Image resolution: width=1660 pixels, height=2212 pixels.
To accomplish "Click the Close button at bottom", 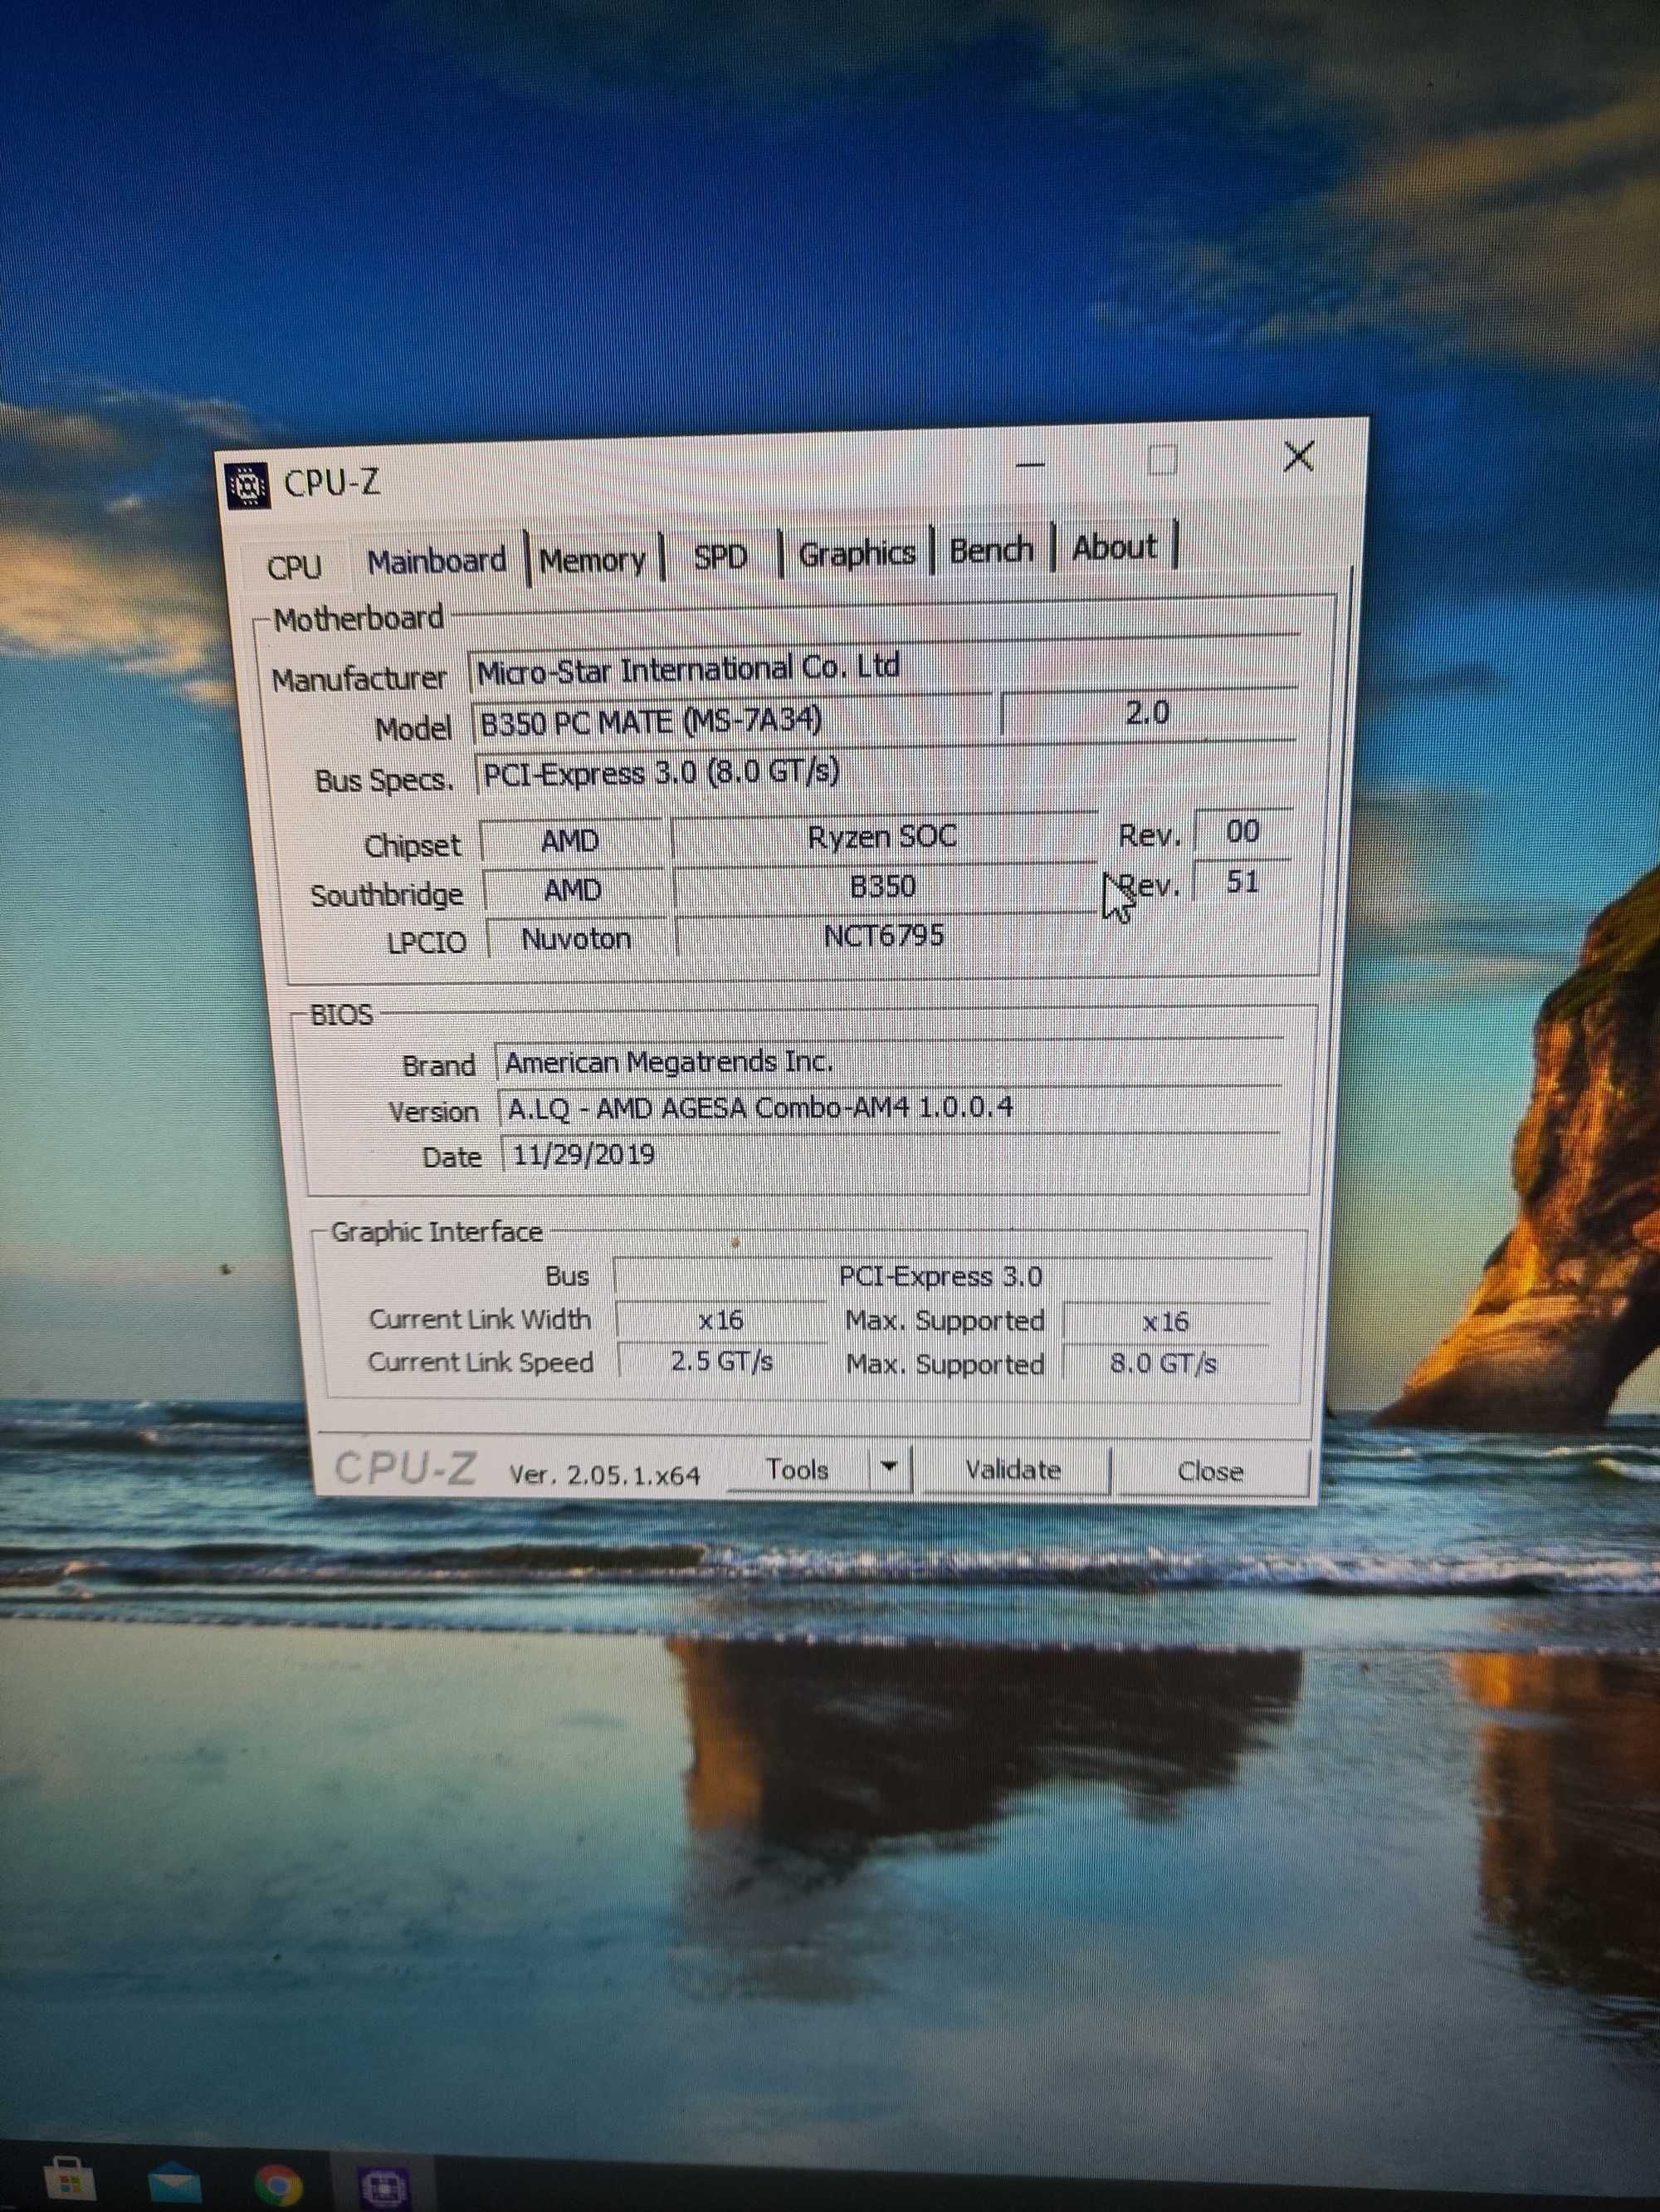I will click(x=1210, y=1472).
